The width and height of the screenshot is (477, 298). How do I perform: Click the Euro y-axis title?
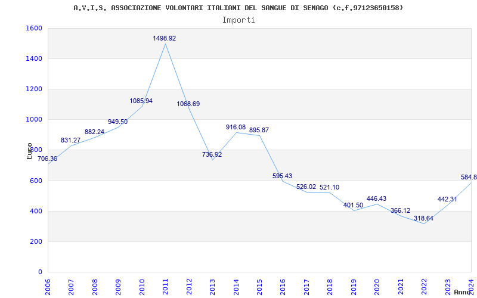(29, 151)
